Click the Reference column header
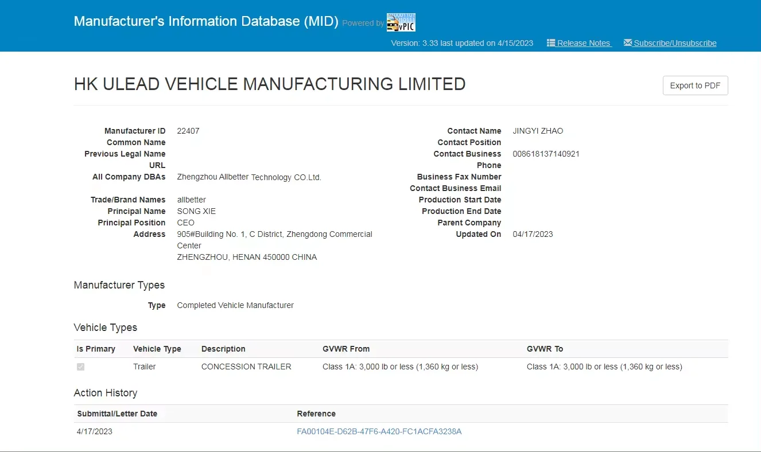 pos(316,414)
